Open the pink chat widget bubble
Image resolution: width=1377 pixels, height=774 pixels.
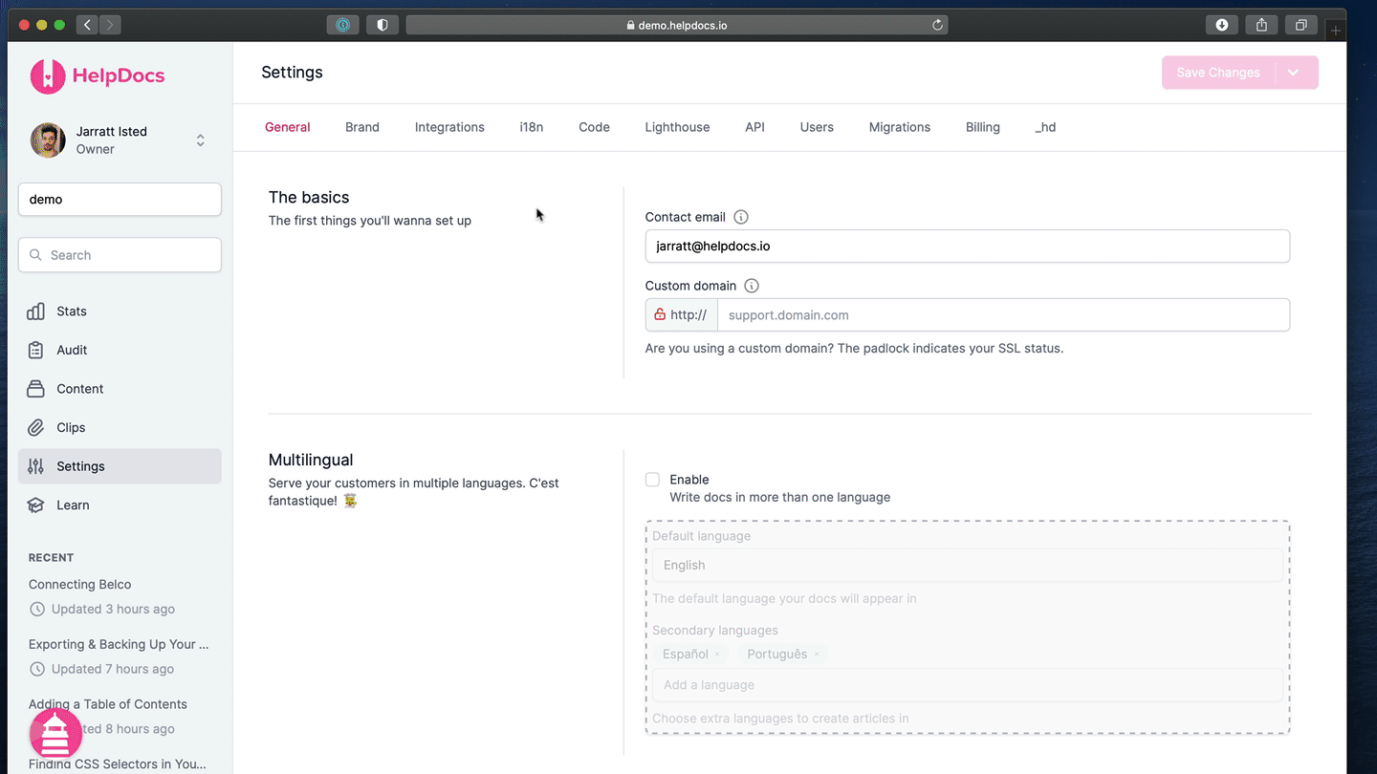[x=55, y=734]
